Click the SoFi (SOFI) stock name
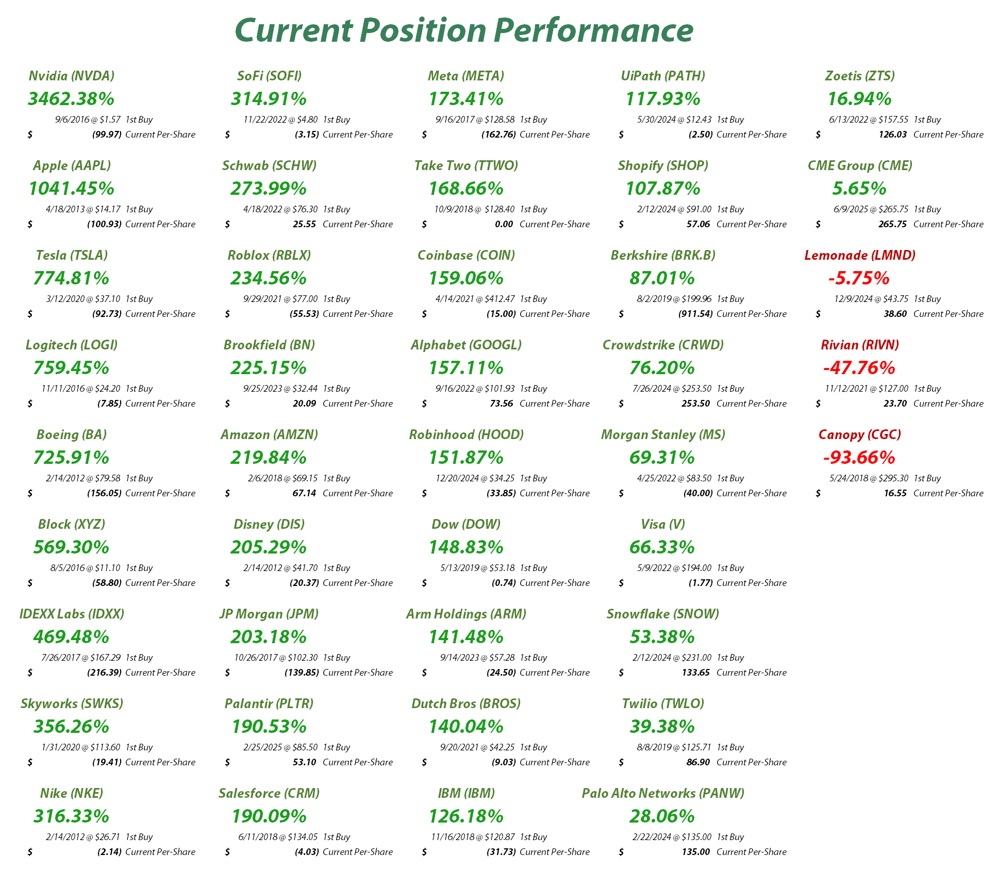This screenshot has height=871, width=998. coord(269,76)
